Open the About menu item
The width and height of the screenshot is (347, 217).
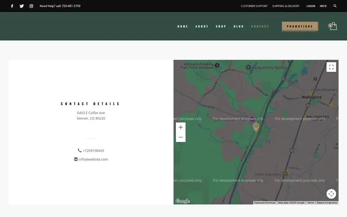(x=202, y=27)
